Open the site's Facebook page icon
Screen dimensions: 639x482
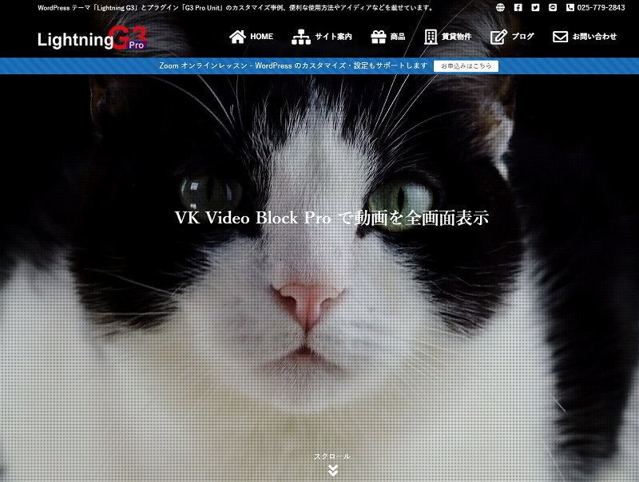click(x=518, y=7)
